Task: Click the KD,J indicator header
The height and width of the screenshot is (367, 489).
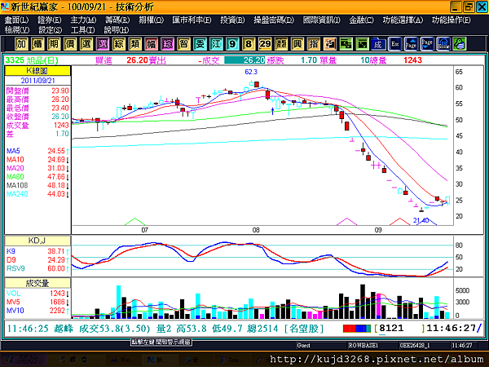Action: click(x=37, y=241)
